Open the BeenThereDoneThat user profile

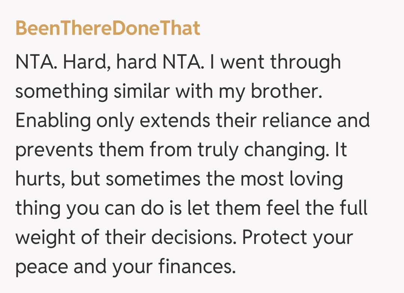pos(108,28)
